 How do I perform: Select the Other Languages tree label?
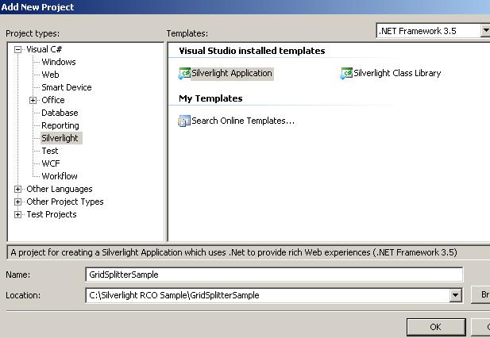(60, 189)
